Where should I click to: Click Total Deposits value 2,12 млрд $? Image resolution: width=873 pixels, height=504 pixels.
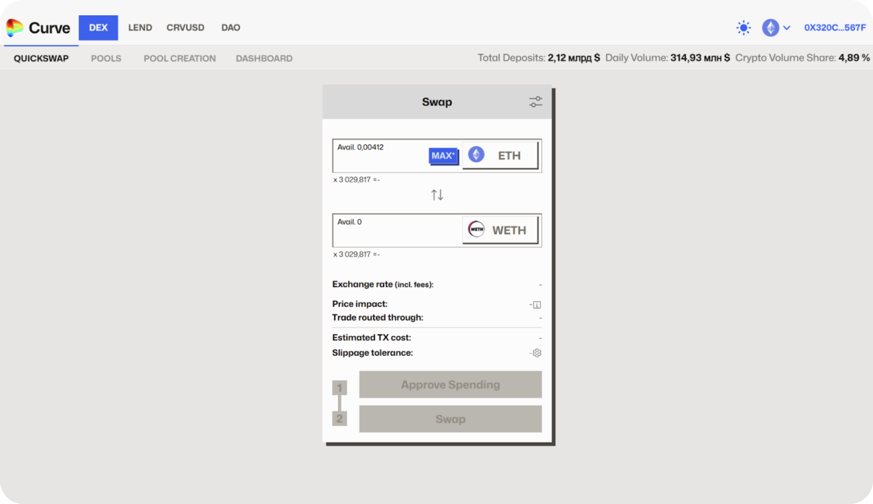tap(574, 58)
